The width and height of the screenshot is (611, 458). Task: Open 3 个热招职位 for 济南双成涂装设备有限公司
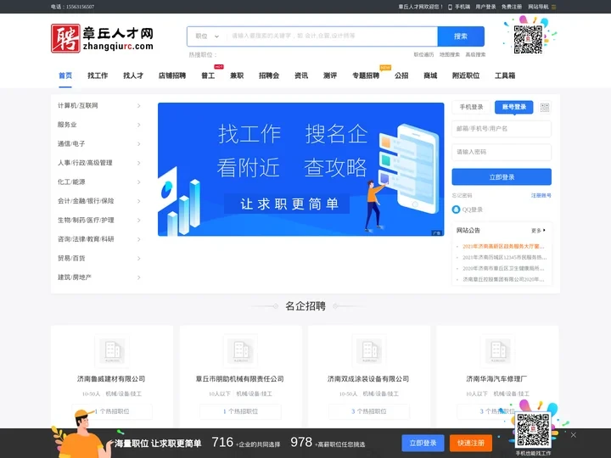coord(369,411)
